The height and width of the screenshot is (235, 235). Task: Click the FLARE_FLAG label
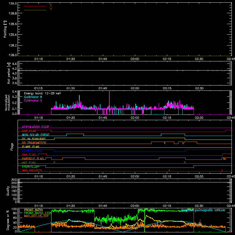point(31,147)
